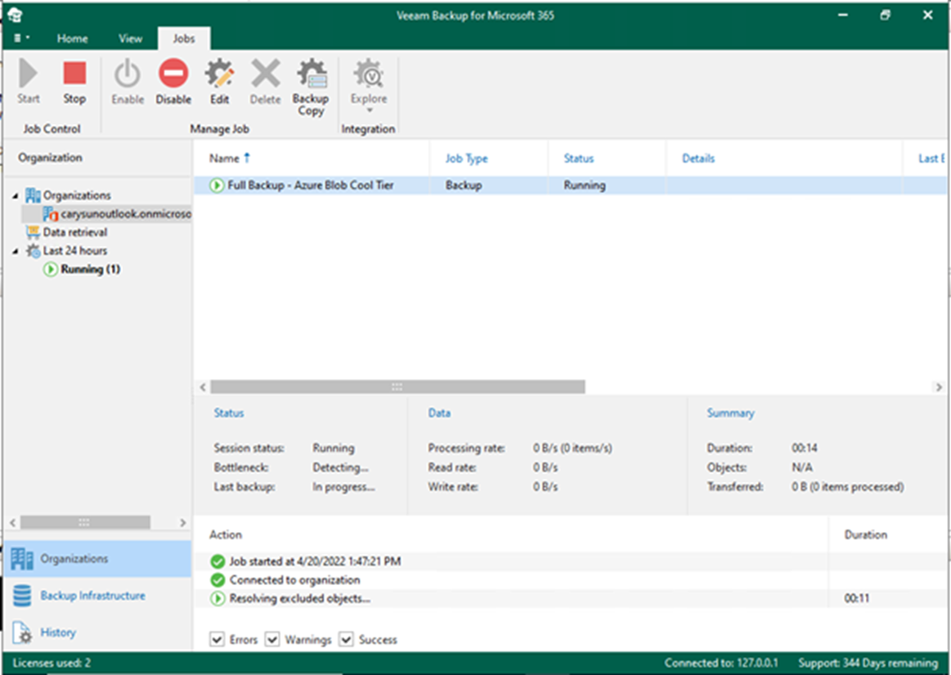
Task: Click 'Licenses used: 2' status text
Action: pos(52,663)
